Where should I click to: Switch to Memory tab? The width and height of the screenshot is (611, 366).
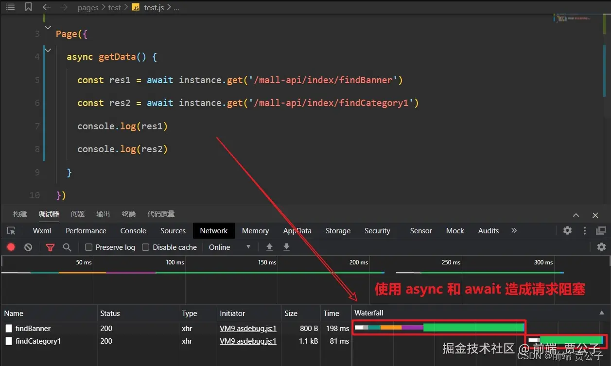(x=255, y=231)
